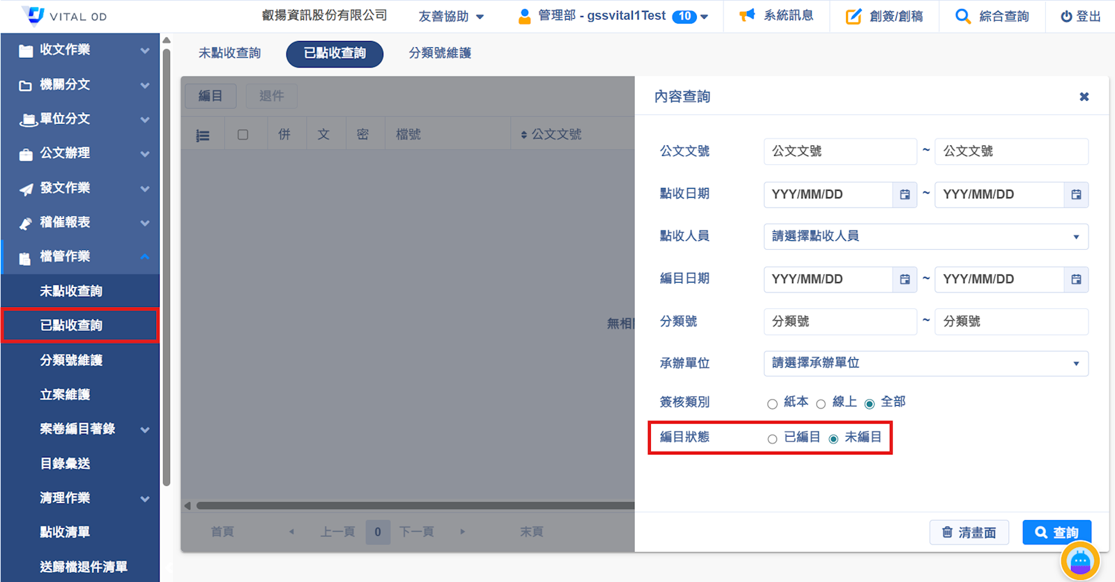Open the 請選擇承辦單位 dropdown
The height and width of the screenshot is (582, 1115).
pos(925,363)
